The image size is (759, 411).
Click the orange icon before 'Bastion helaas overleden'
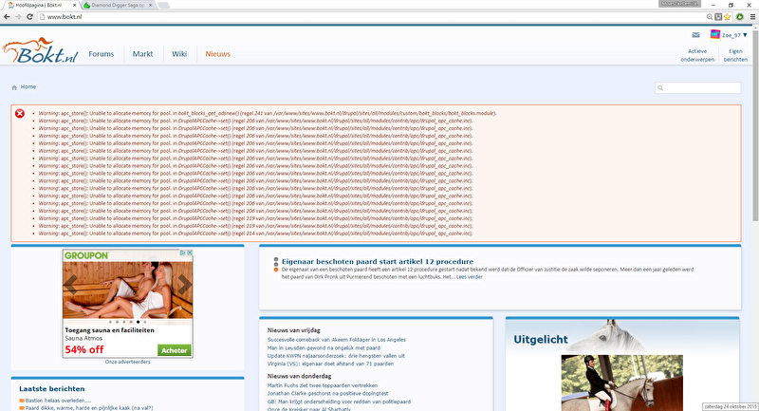tap(22, 401)
